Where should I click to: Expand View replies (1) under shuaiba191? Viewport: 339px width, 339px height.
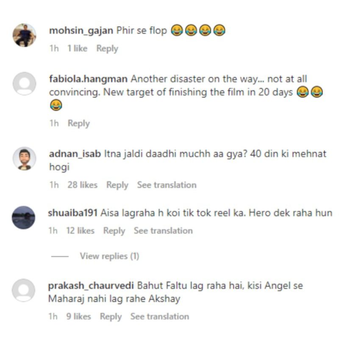coord(109,256)
